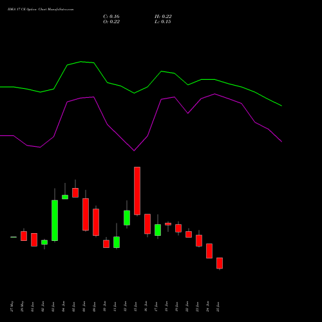Click the IDEA 17 CE Options Chart title

(41, 10)
